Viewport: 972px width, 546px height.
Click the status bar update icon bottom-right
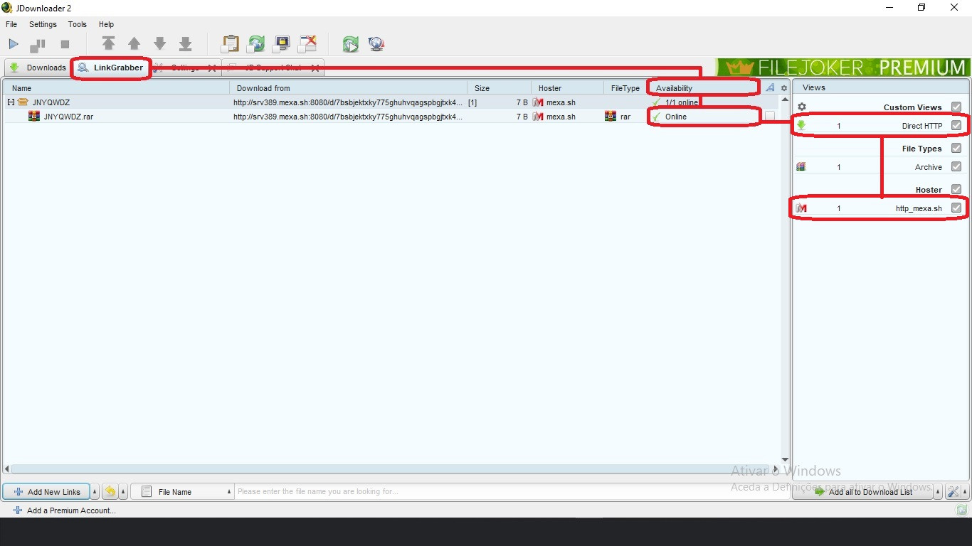(962, 510)
